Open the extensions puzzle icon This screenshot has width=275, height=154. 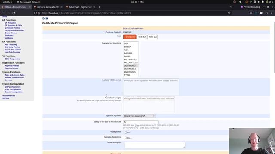[266, 13]
